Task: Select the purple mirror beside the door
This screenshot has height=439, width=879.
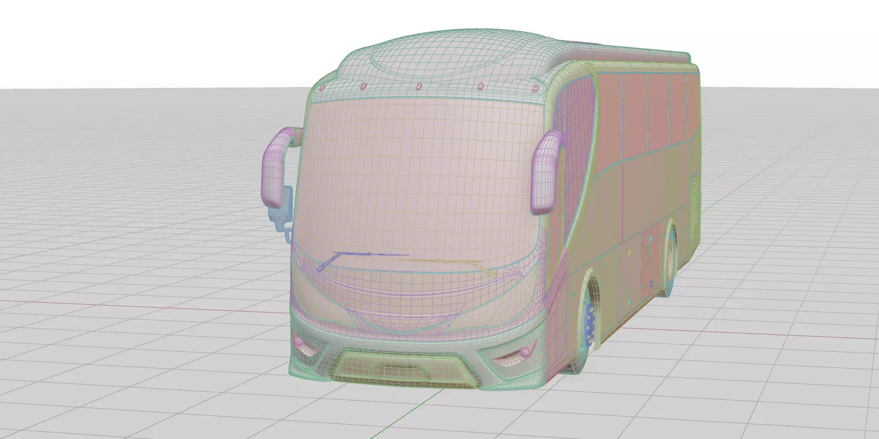Action: tap(546, 172)
